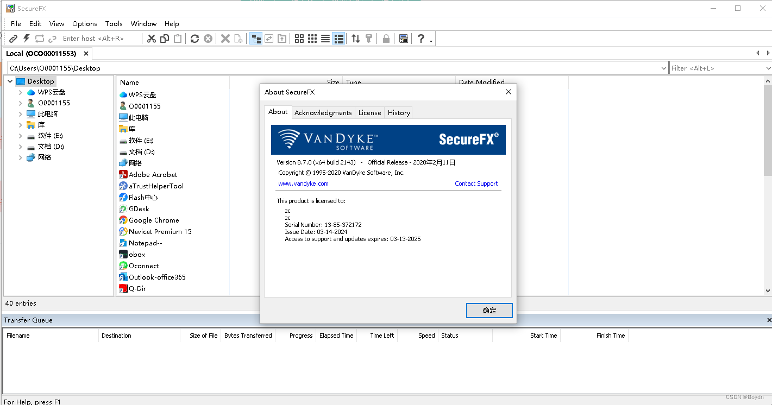Open the Tools menu
Viewport: 772px width, 405px height.
tap(114, 24)
